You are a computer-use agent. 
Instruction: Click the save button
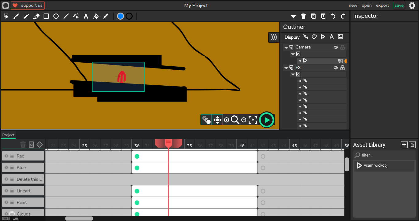(399, 6)
